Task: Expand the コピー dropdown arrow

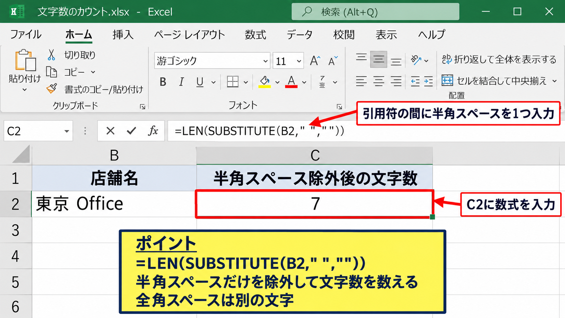Action: tap(93, 72)
